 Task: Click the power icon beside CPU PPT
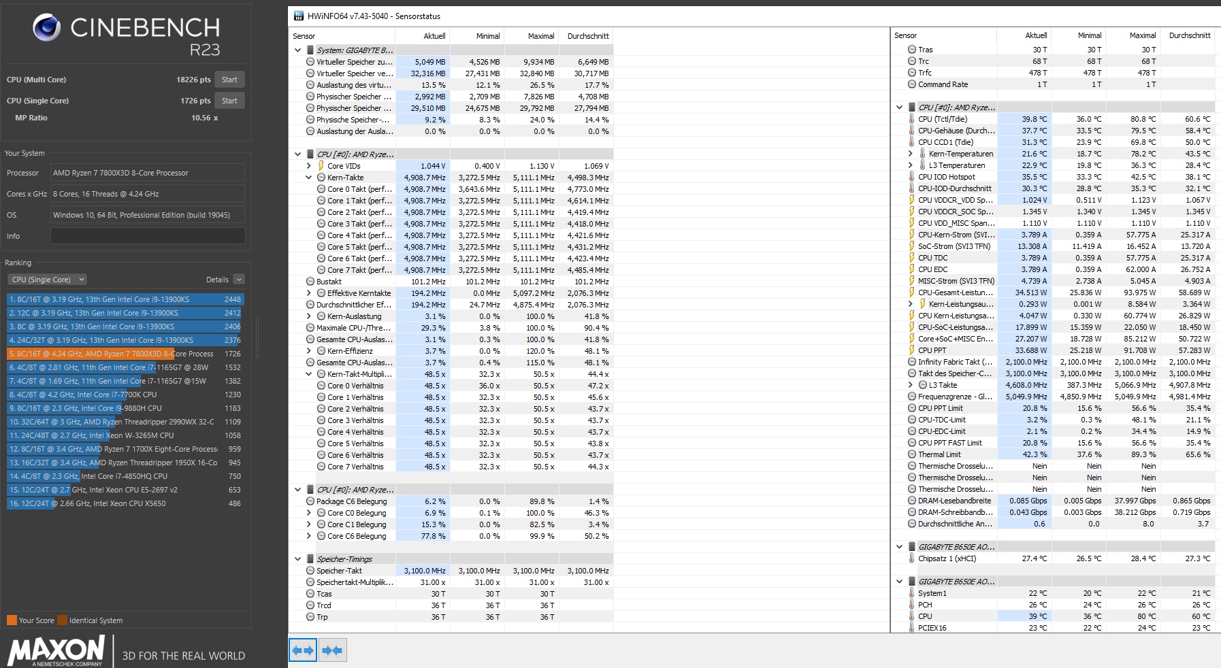912,350
